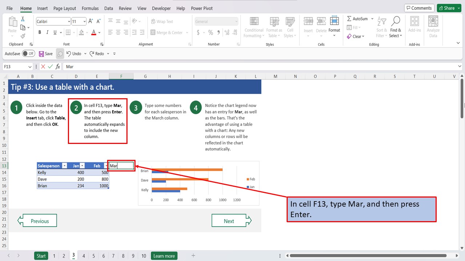Image resolution: width=465 pixels, height=261 pixels.
Task: Click the Insert Function fx icon
Action: (x=58, y=67)
